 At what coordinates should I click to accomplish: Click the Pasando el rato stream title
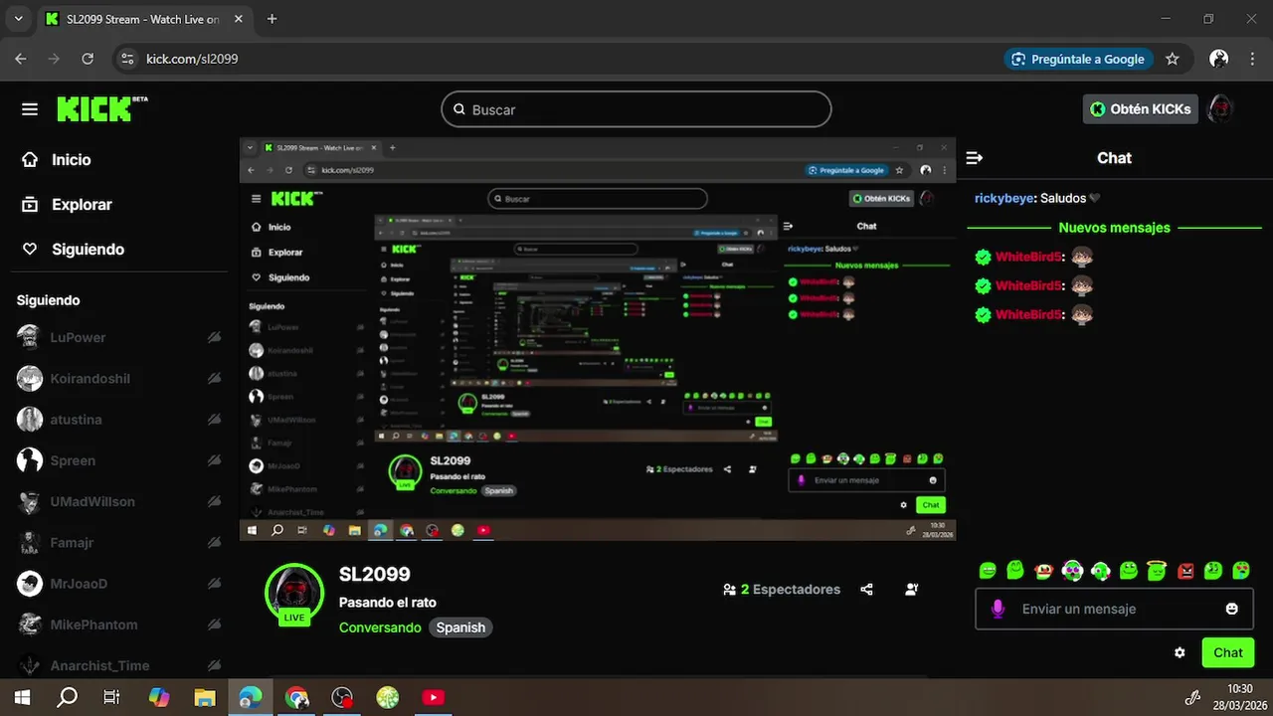(x=388, y=603)
